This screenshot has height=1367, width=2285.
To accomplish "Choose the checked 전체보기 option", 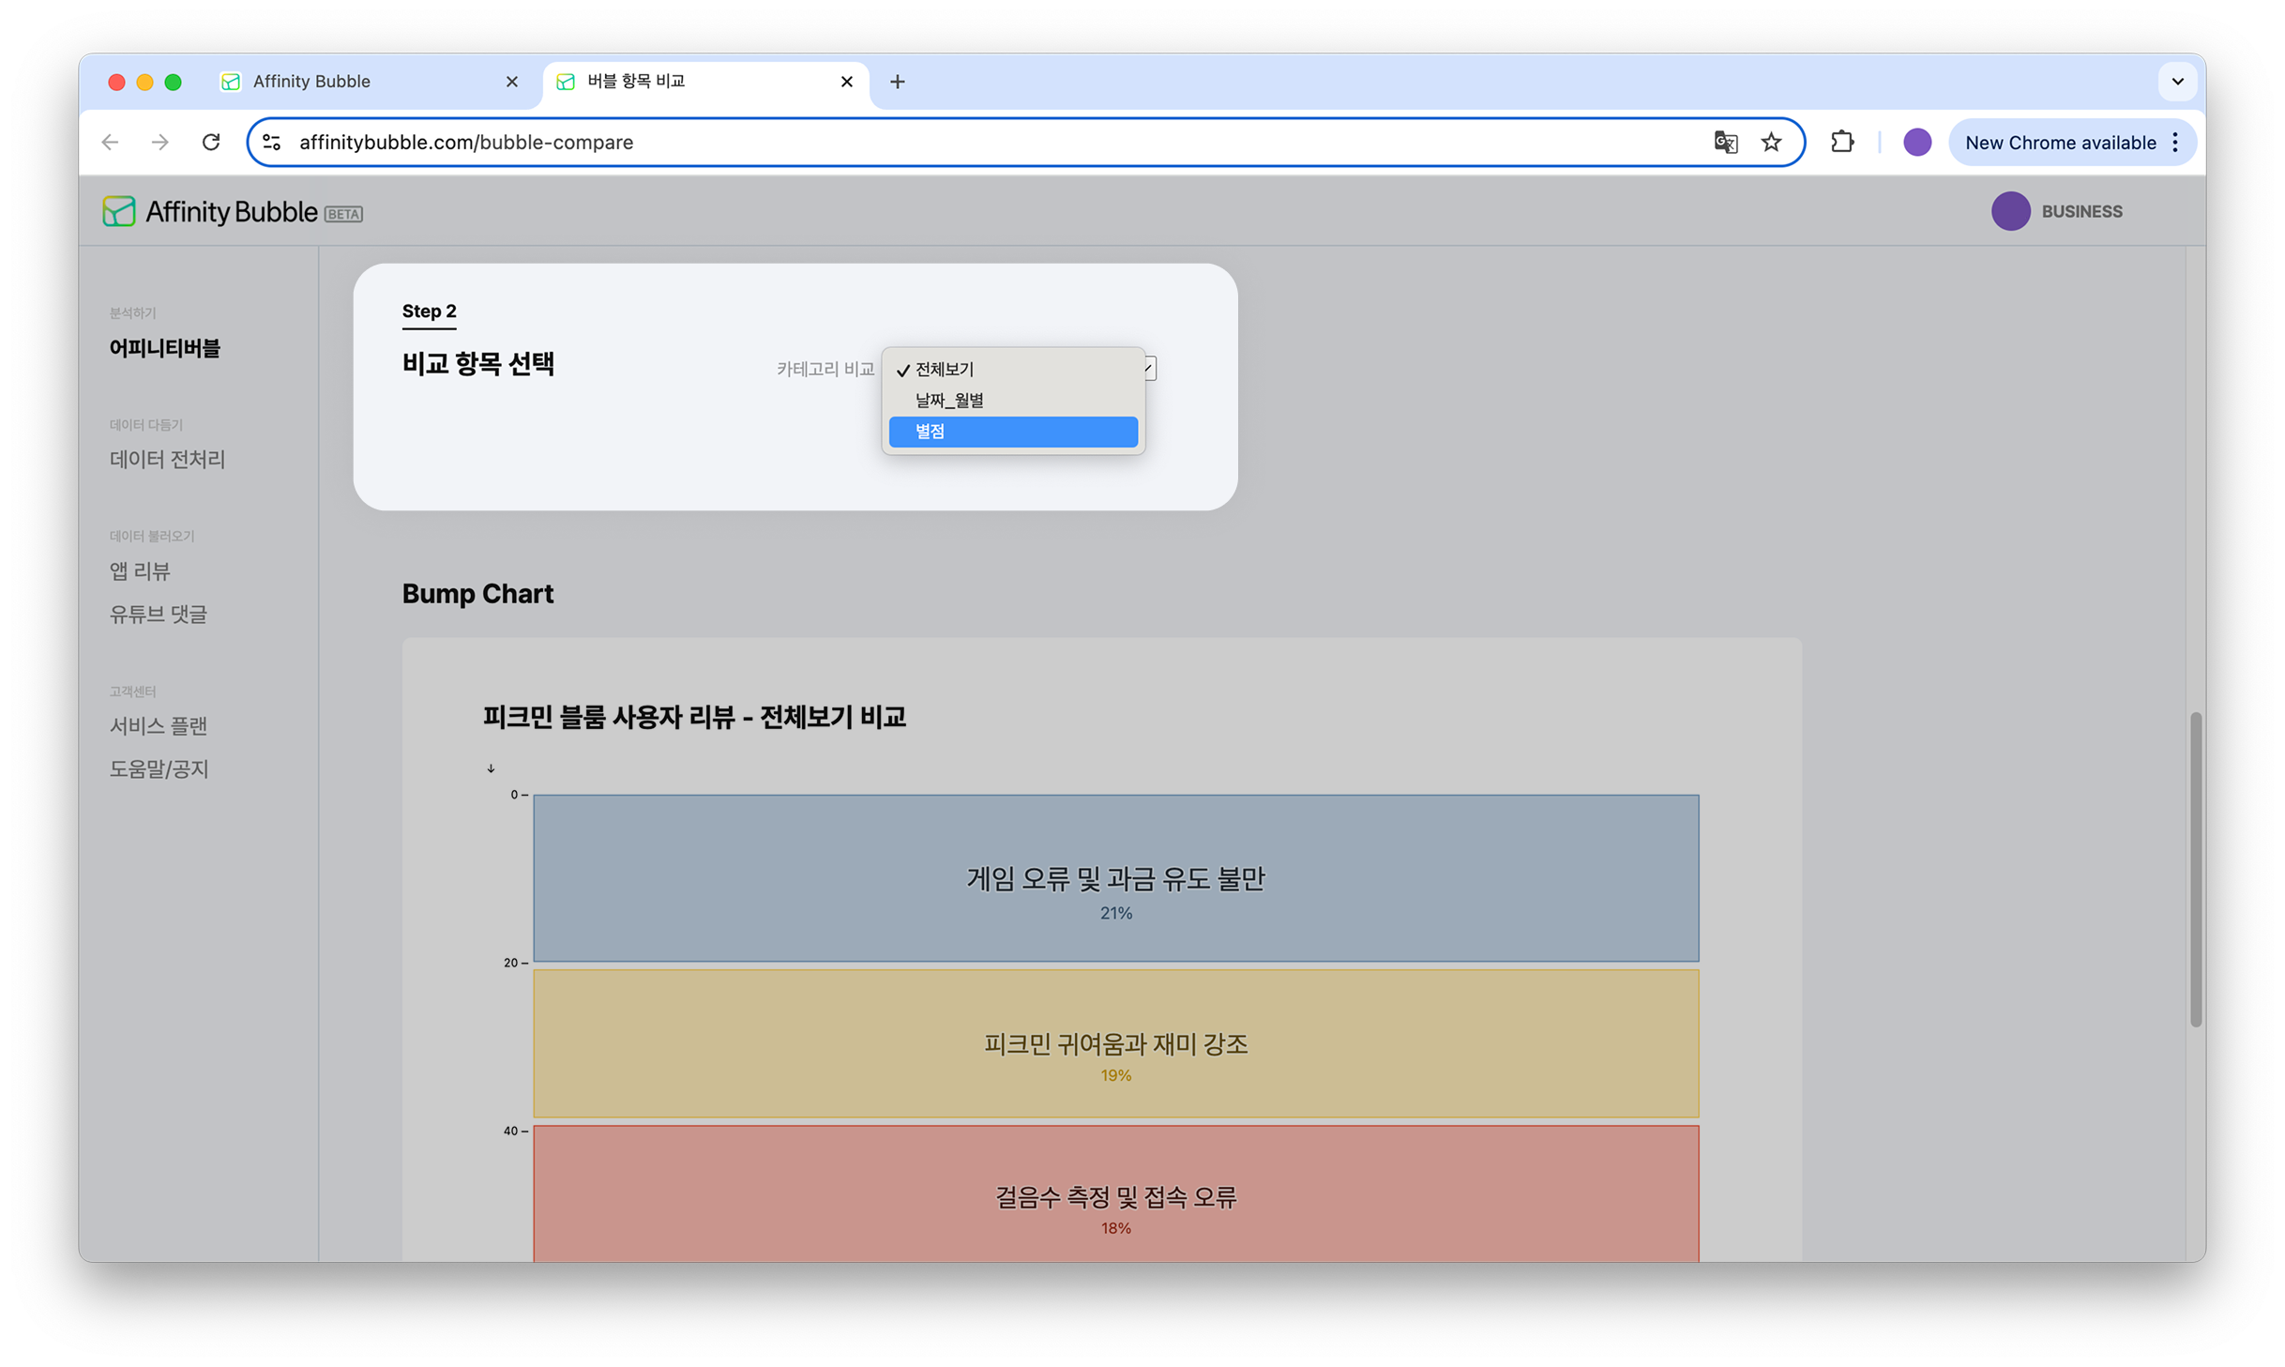I will [x=1012, y=370].
